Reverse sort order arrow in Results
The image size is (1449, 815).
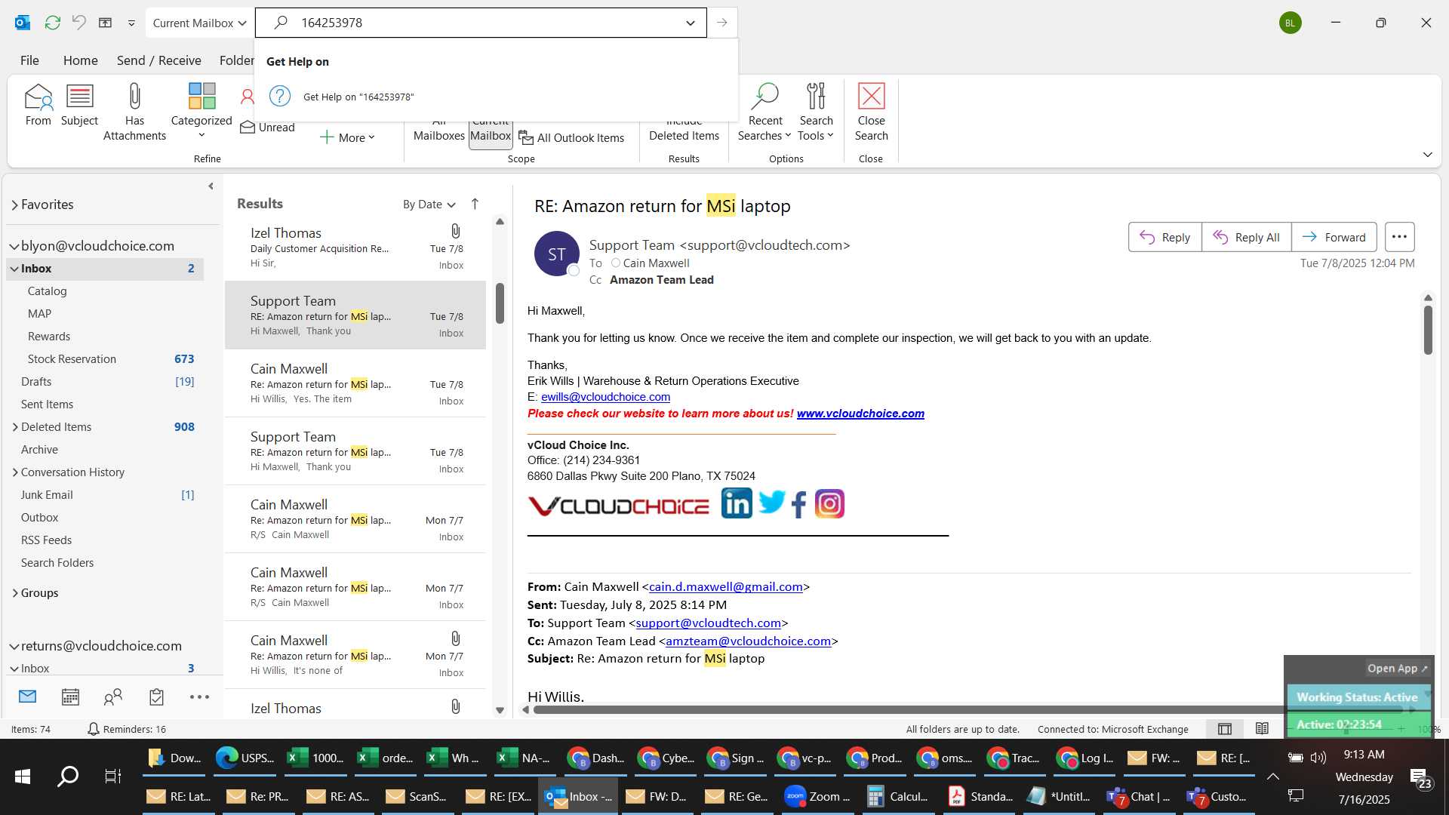[475, 204]
